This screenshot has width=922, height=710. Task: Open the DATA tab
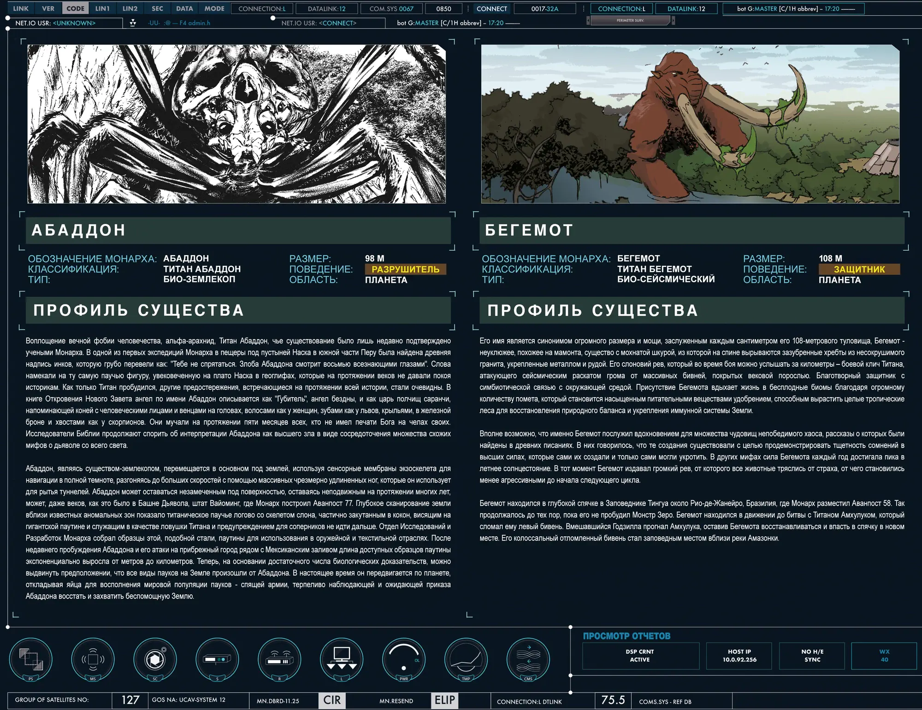point(184,8)
